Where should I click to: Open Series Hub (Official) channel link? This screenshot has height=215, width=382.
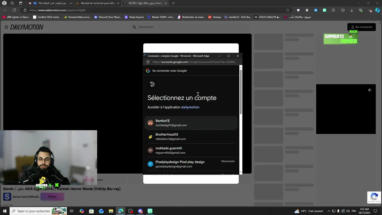coord(26,197)
